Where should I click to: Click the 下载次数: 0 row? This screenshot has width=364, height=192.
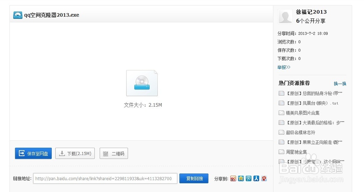click(289, 58)
